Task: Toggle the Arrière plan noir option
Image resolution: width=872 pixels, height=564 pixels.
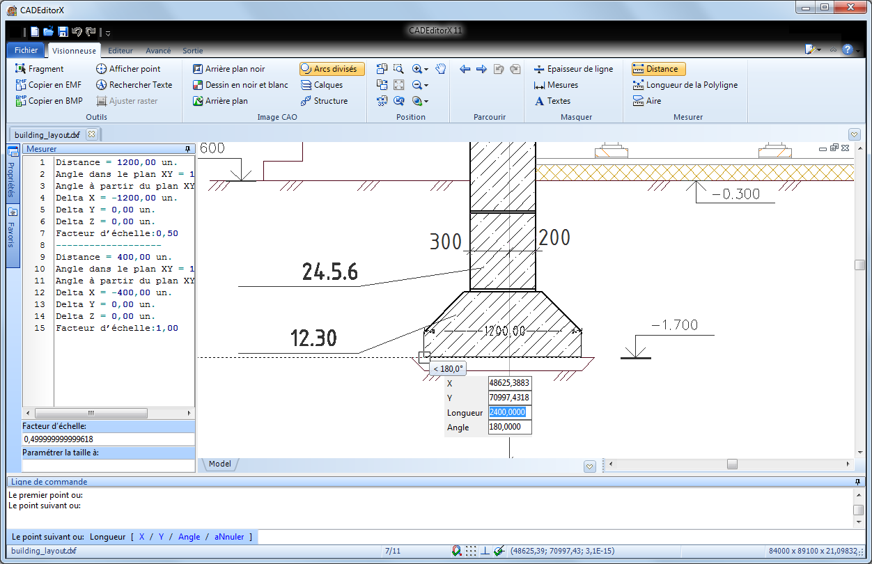Action: 228,69
